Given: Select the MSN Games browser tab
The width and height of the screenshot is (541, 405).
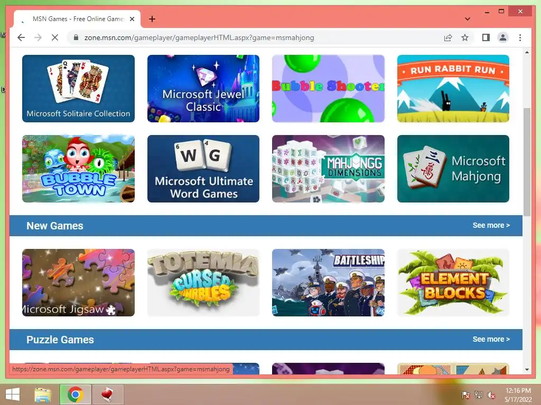Looking at the screenshot, I should tap(77, 19).
